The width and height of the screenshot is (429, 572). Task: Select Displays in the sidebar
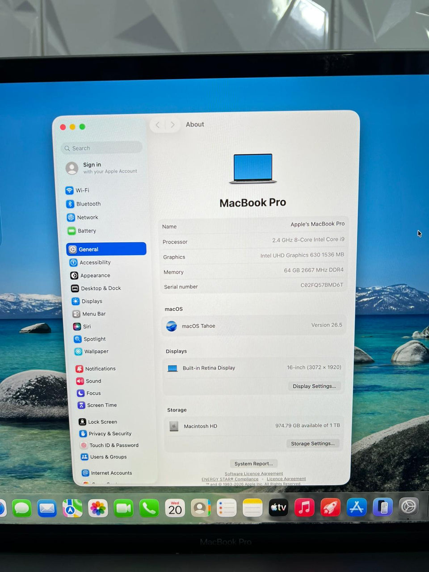(x=87, y=302)
